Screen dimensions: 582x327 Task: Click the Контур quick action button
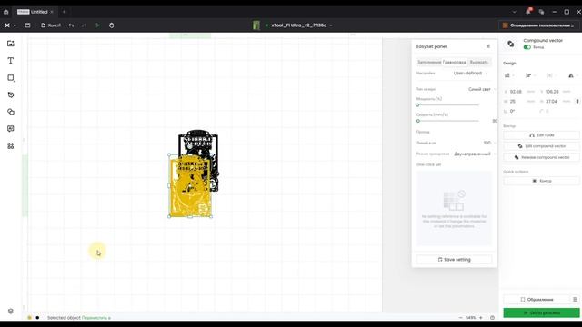541,181
